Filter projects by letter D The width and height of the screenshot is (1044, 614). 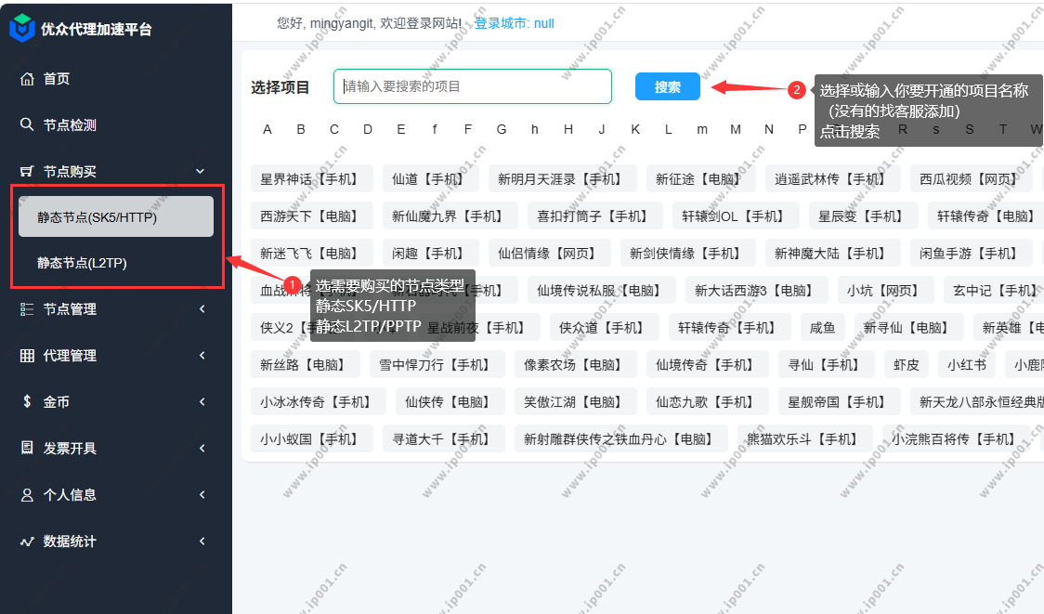[368, 129]
